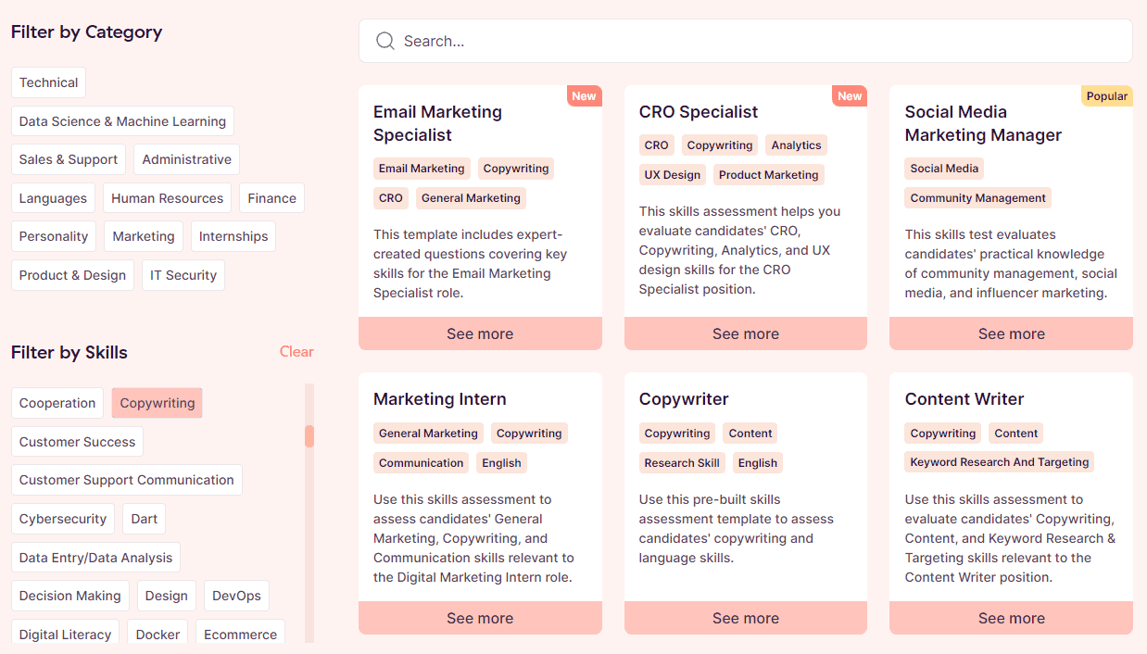
Task: Enable the Dart skill filter
Action: click(x=144, y=519)
